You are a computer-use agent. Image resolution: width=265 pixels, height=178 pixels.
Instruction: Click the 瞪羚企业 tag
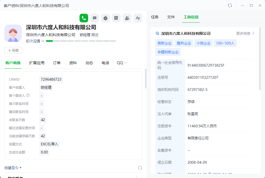coord(184,43)
